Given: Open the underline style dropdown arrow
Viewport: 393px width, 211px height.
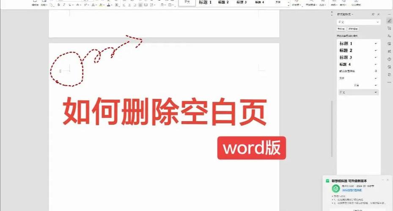Looking at the screenshot, I should (73, 5).
